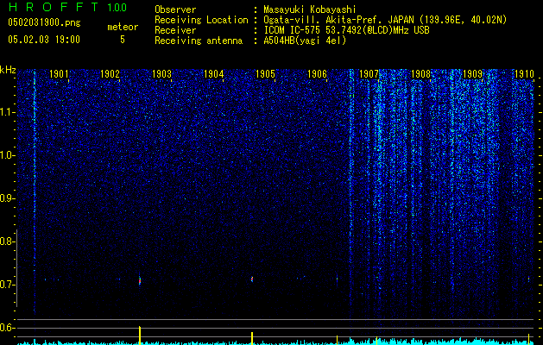Click observer name Masayuki Kobayashi

click(309, 9)
